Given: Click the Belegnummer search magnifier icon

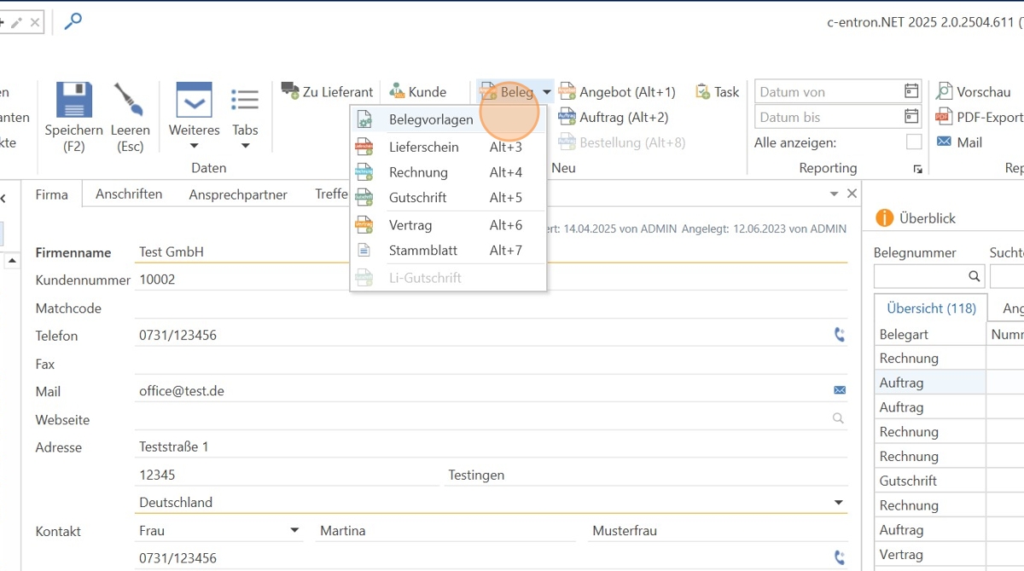Looking at the screenshot, I should click(x=974, y=276).
